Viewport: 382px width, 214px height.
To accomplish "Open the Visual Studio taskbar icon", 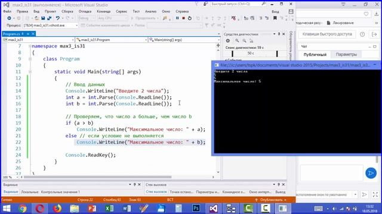I will [214, 209].
